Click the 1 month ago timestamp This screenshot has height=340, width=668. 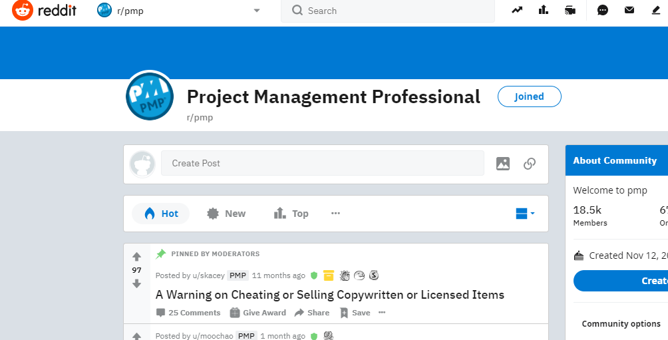tap(283, 336)
